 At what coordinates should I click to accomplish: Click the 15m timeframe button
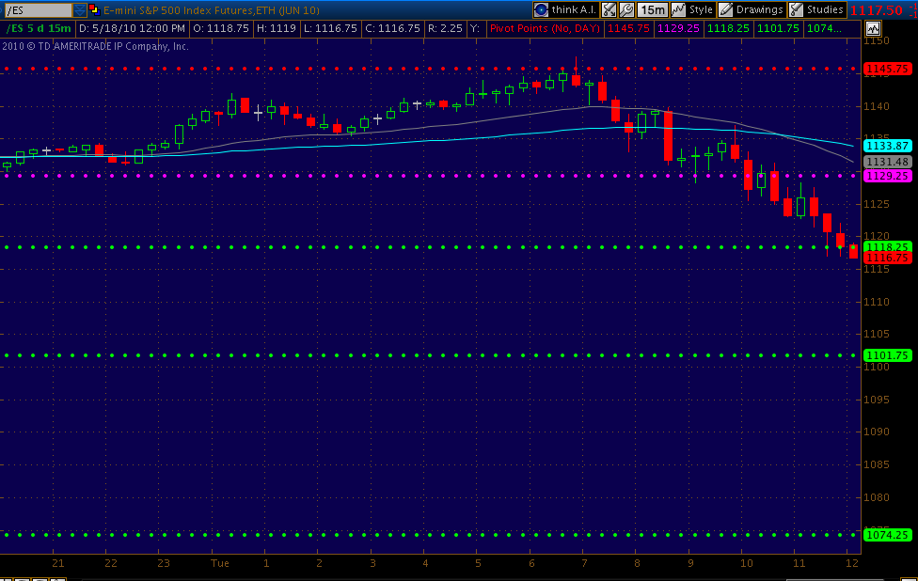[652, 10]
